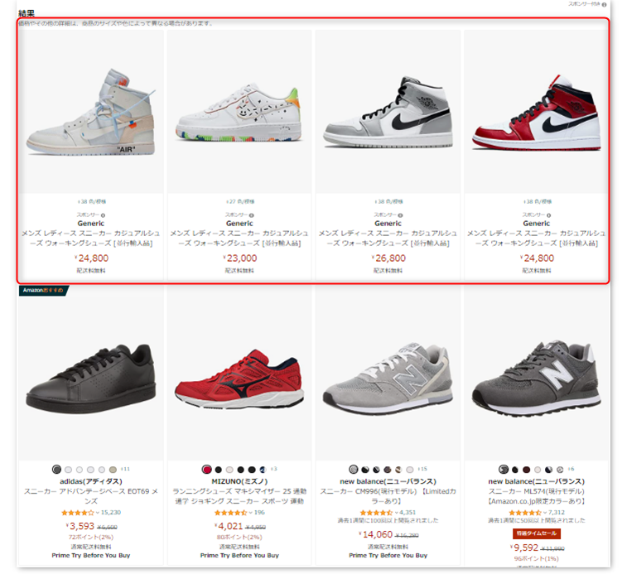The height and width of the screenshot is (574, 627).
Task: Click the 特選タイムセール badge
Action: point(537,533)
